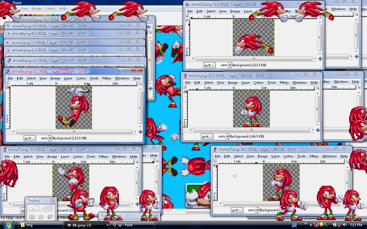Click the colorful swirl tray icon
The height and width of the screenshot is (229, 367).
(326, 225)
